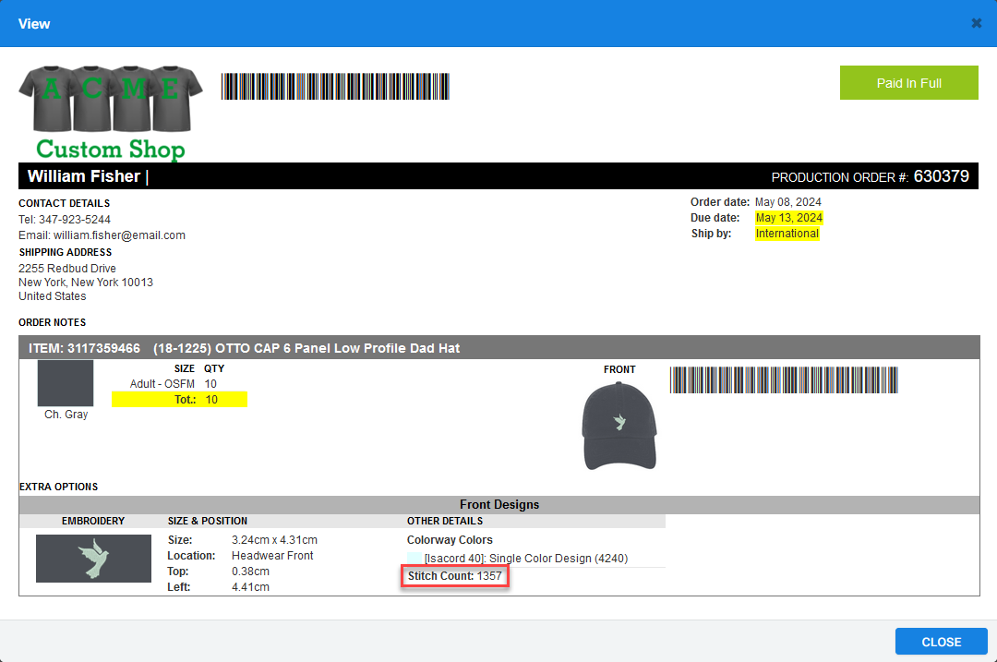
Task: Click the Paid In Full status button
Action: click(x=908, y=83)
